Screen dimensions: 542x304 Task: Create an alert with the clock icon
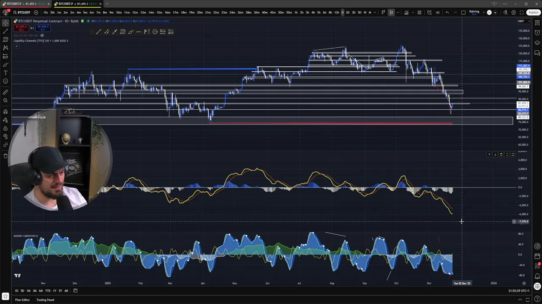(x=429, y=13)
